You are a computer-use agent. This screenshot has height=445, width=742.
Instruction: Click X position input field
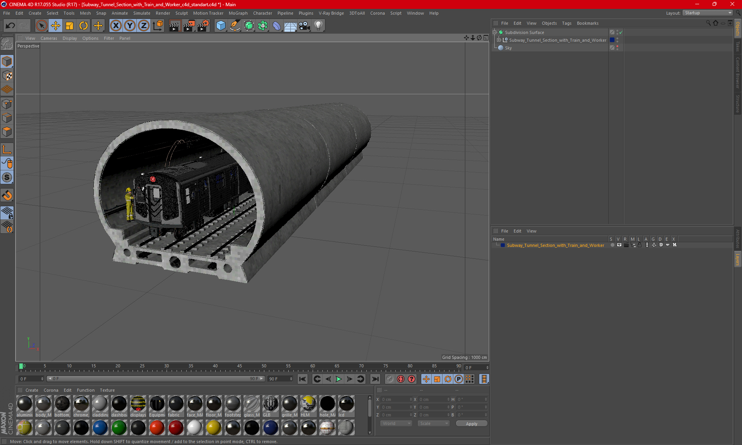pyautogui.click(x=396, y=399)
